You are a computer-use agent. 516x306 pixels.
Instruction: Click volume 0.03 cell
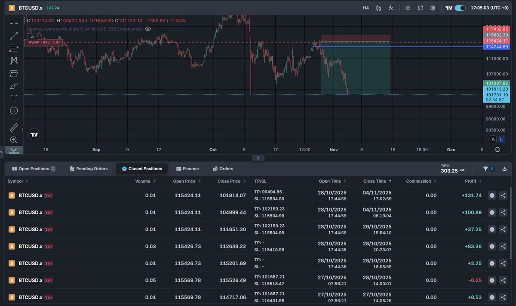click(150, 246)
